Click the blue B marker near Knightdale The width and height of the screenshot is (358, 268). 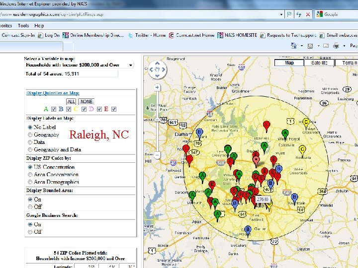click(294, 199)
